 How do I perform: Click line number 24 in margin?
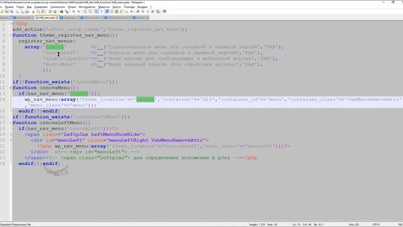pos(3,164)
